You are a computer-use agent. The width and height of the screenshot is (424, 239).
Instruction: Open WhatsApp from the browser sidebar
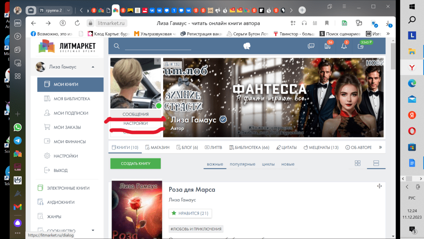(x=18, y=127)
